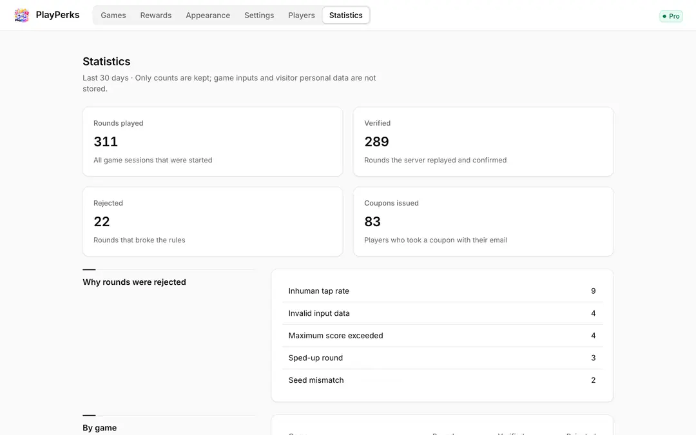Click 'Rounds that broke the rules' text
This screenshot has width=696, height=435.
coord(139,240)
